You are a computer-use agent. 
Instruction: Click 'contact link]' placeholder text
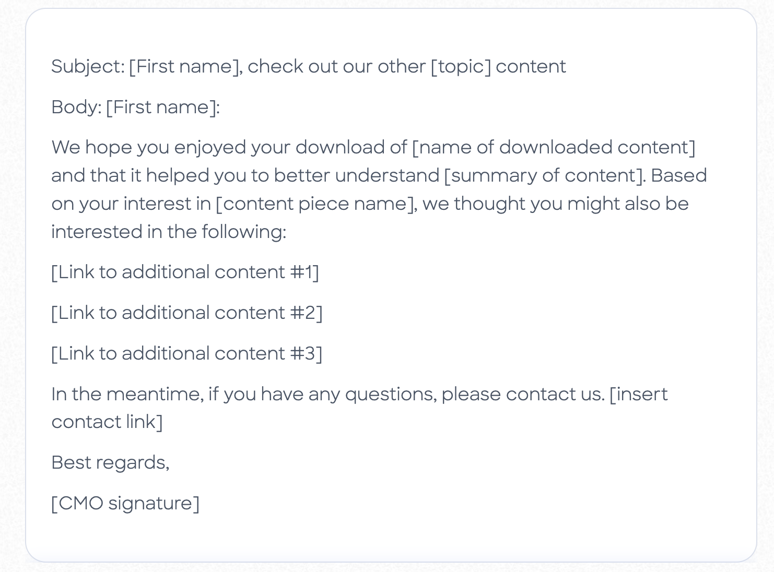[x=107, y=422]
